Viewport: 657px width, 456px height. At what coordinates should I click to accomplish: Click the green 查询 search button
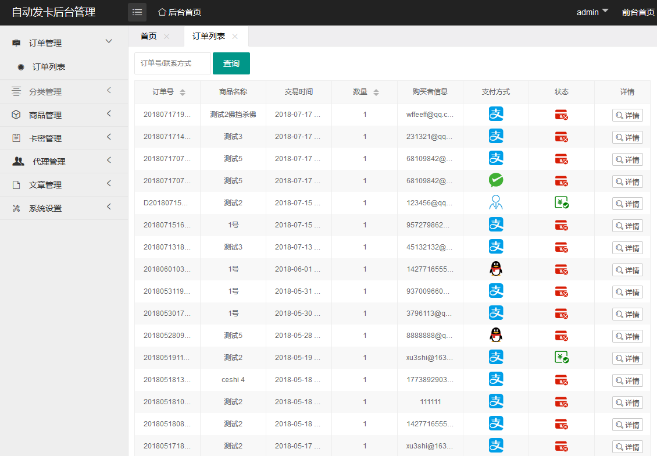[231, 63]
